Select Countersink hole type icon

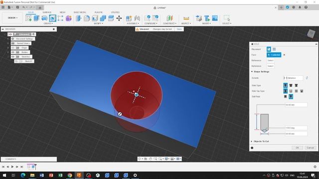tap(296, 86)
